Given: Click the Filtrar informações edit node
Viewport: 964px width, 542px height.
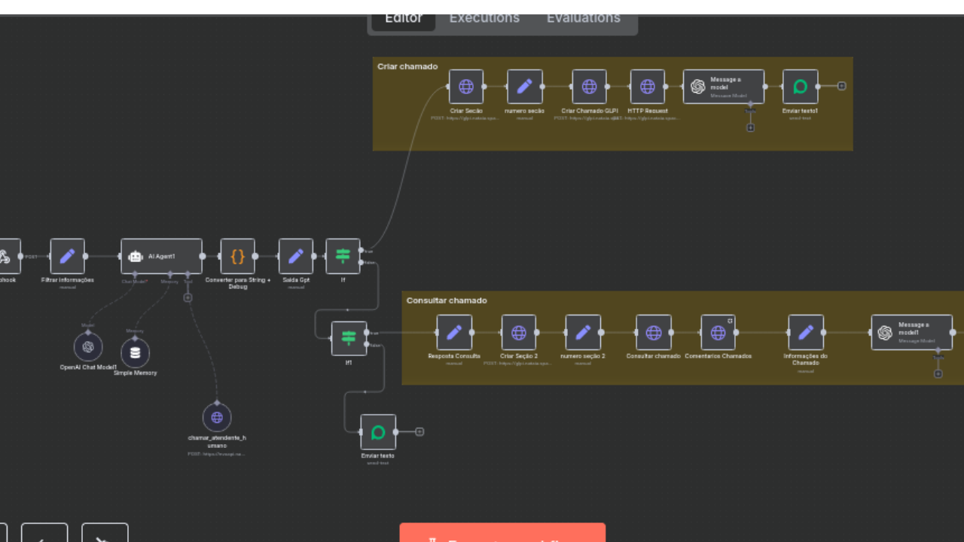Looking at the screenshot, I should point(68,256).
